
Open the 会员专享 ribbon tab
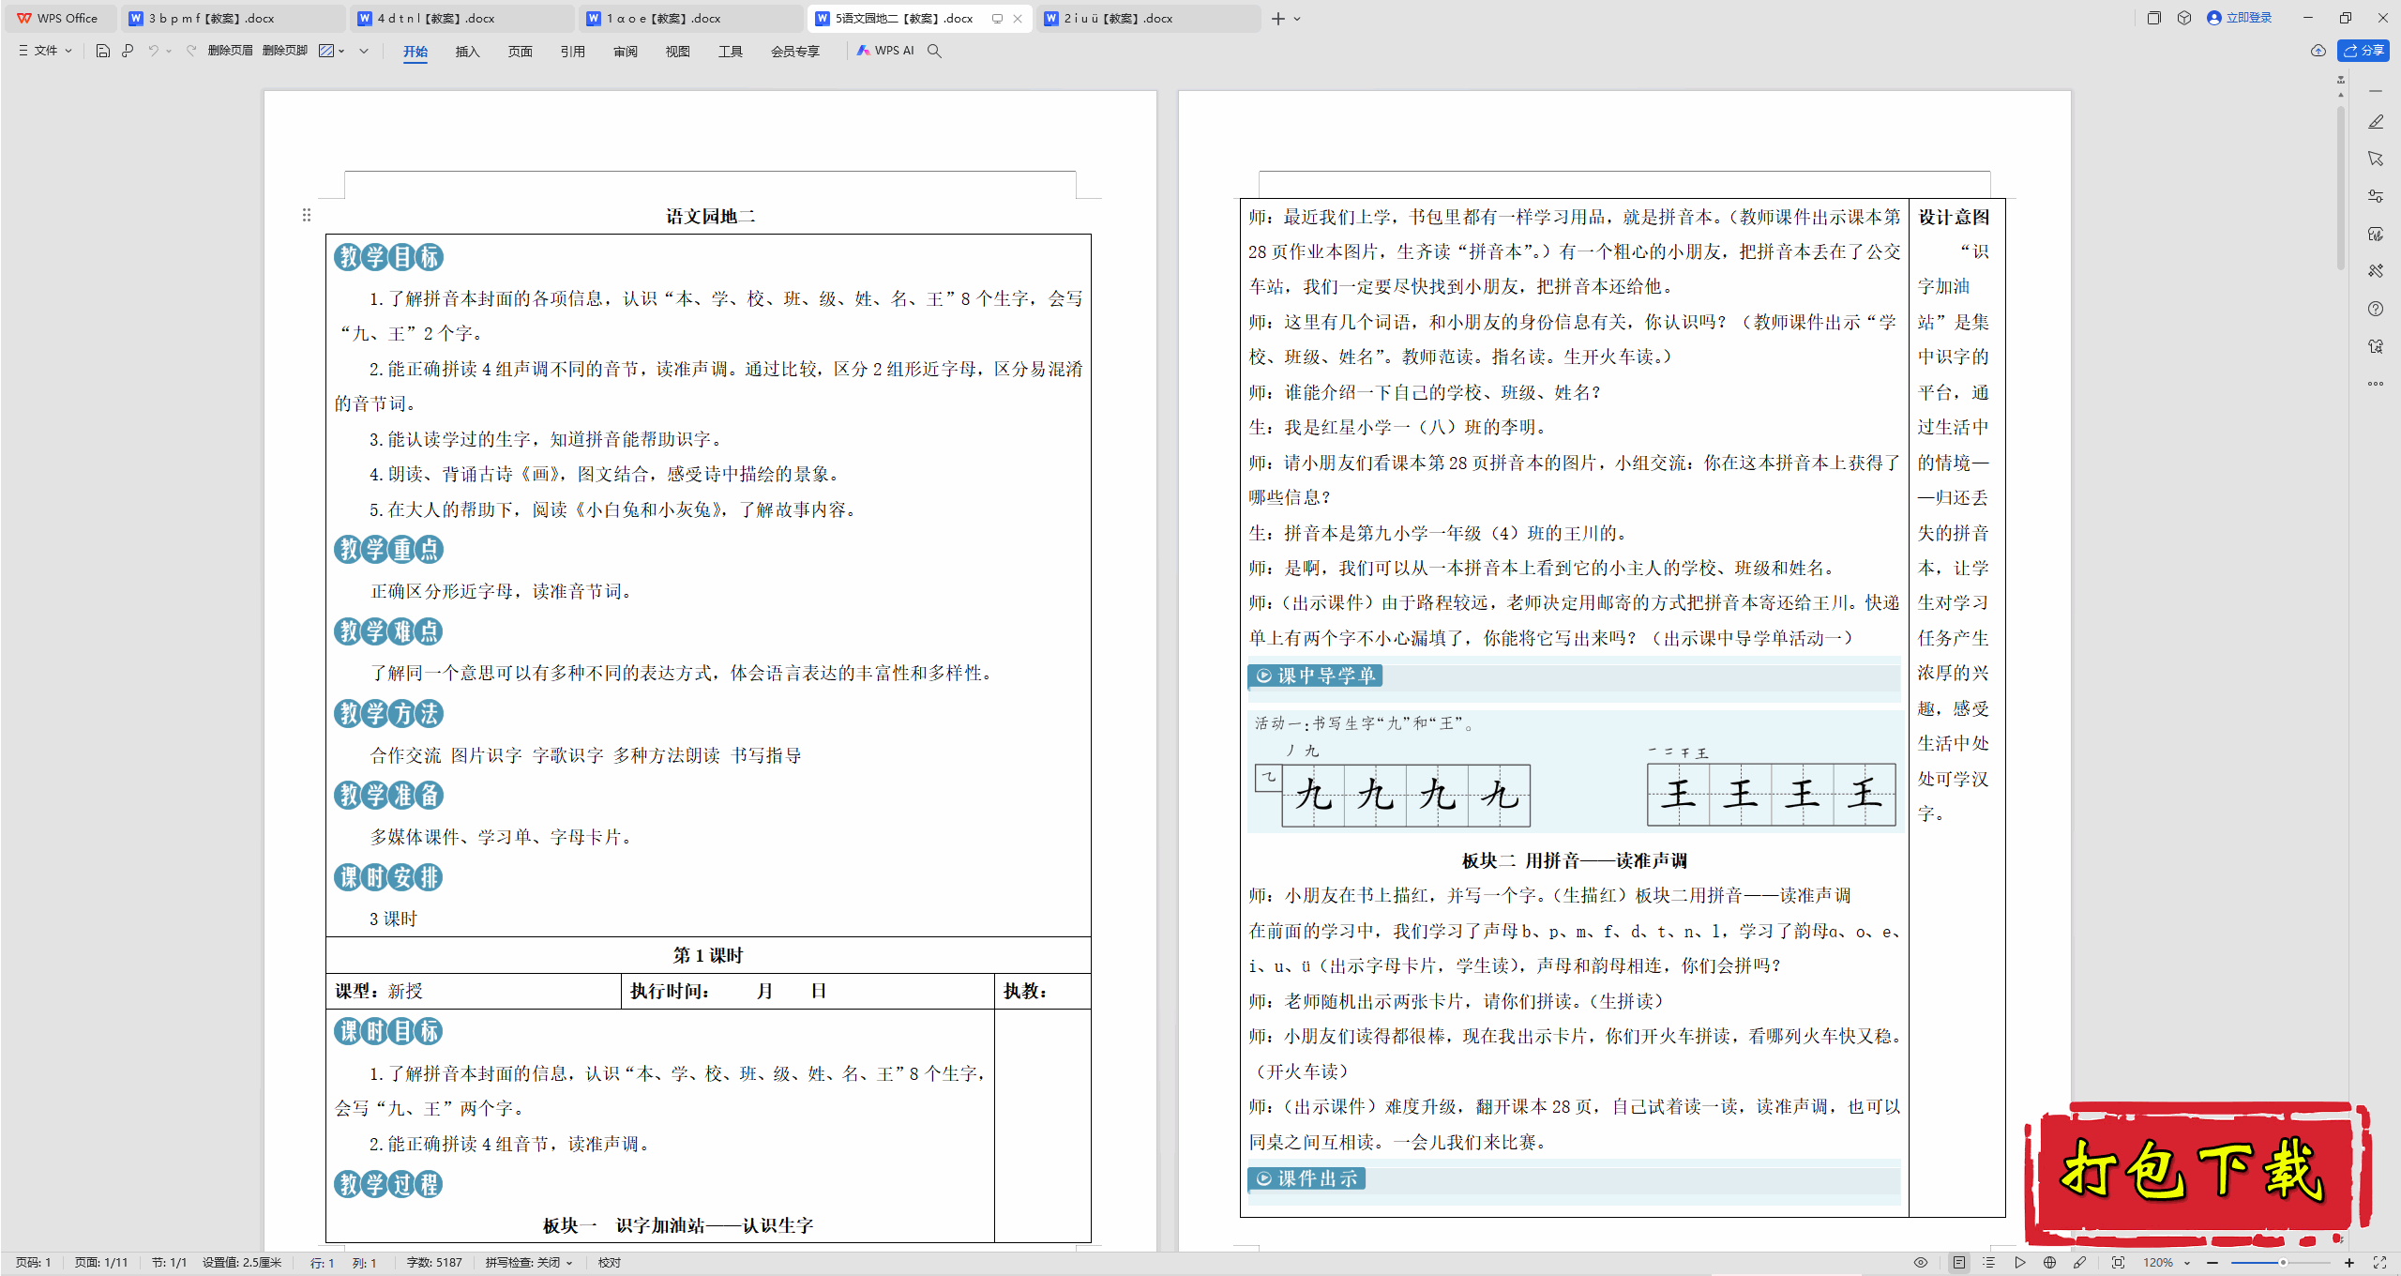[x=795, y=52]
